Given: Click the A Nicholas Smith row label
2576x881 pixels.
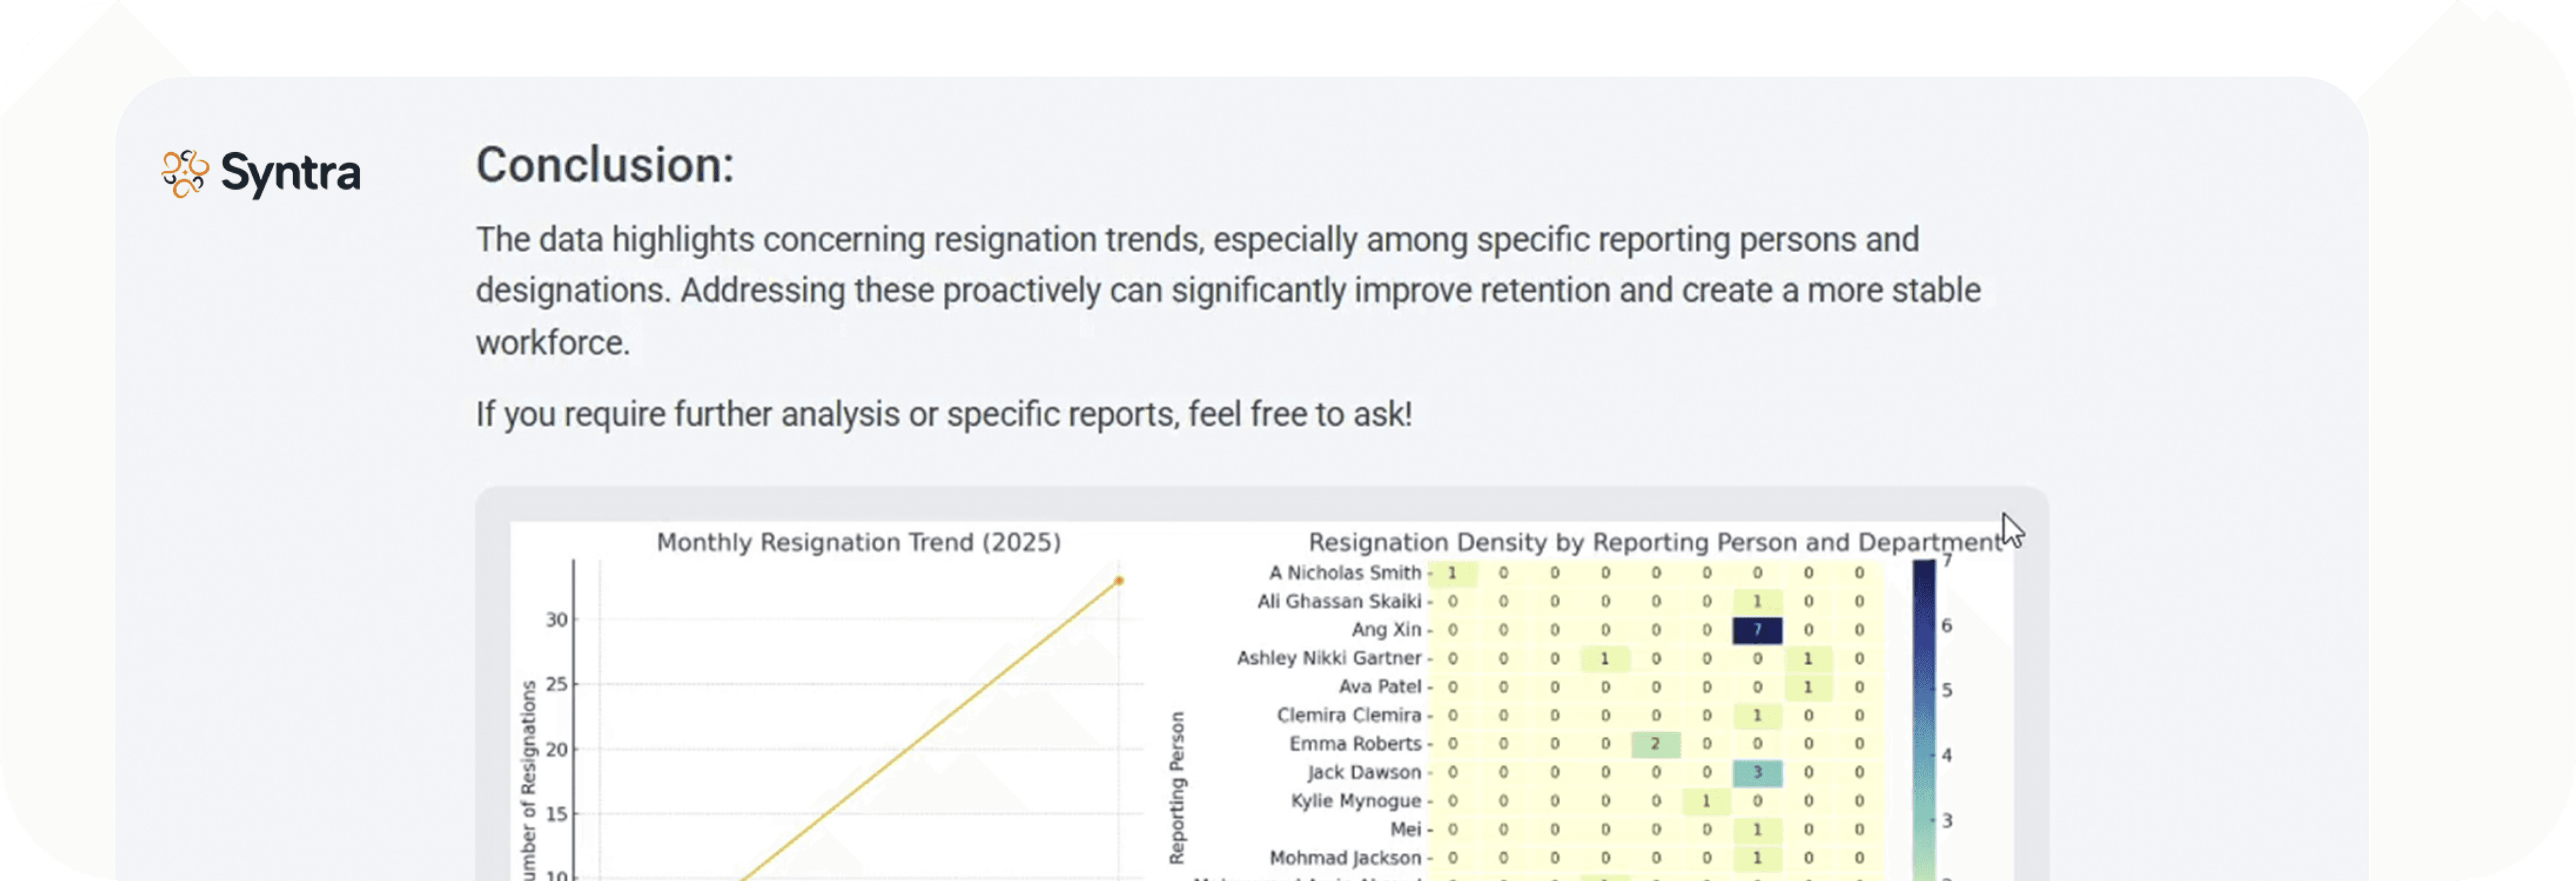Looking at the screenshot, I should click(x=1345, y=573).
